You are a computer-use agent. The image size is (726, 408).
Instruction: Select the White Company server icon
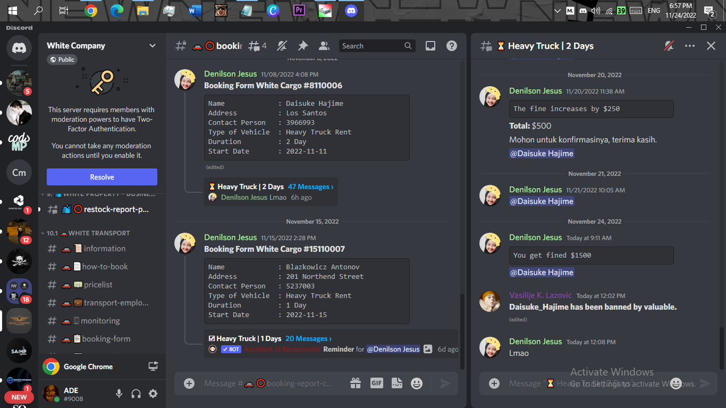pos(19,321)
